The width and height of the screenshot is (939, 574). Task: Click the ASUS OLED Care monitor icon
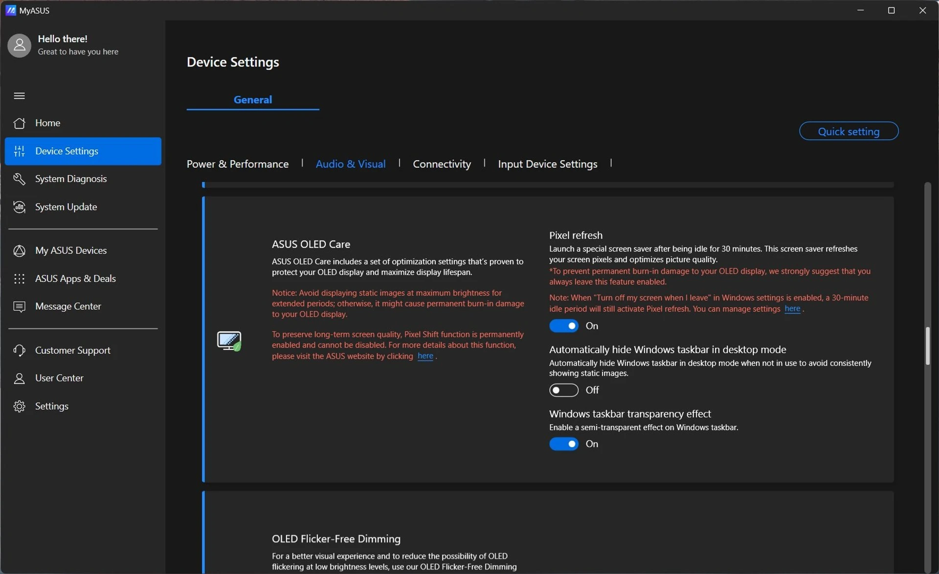coord(229,341)
